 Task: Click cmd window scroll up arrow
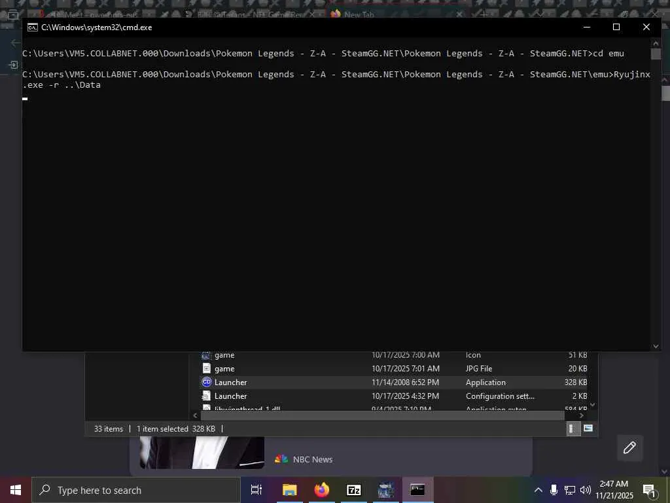tap(656, 43)
